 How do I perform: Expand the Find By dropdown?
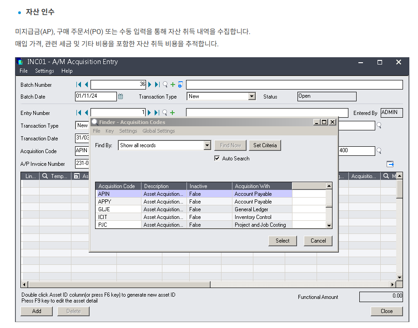[x=207, y=145]
